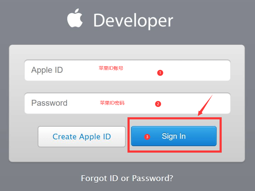Image resolution: width=255 pixels, height=191 pixels.
Task: Click the white "Sign In" button text
Action: coord(174,136)
